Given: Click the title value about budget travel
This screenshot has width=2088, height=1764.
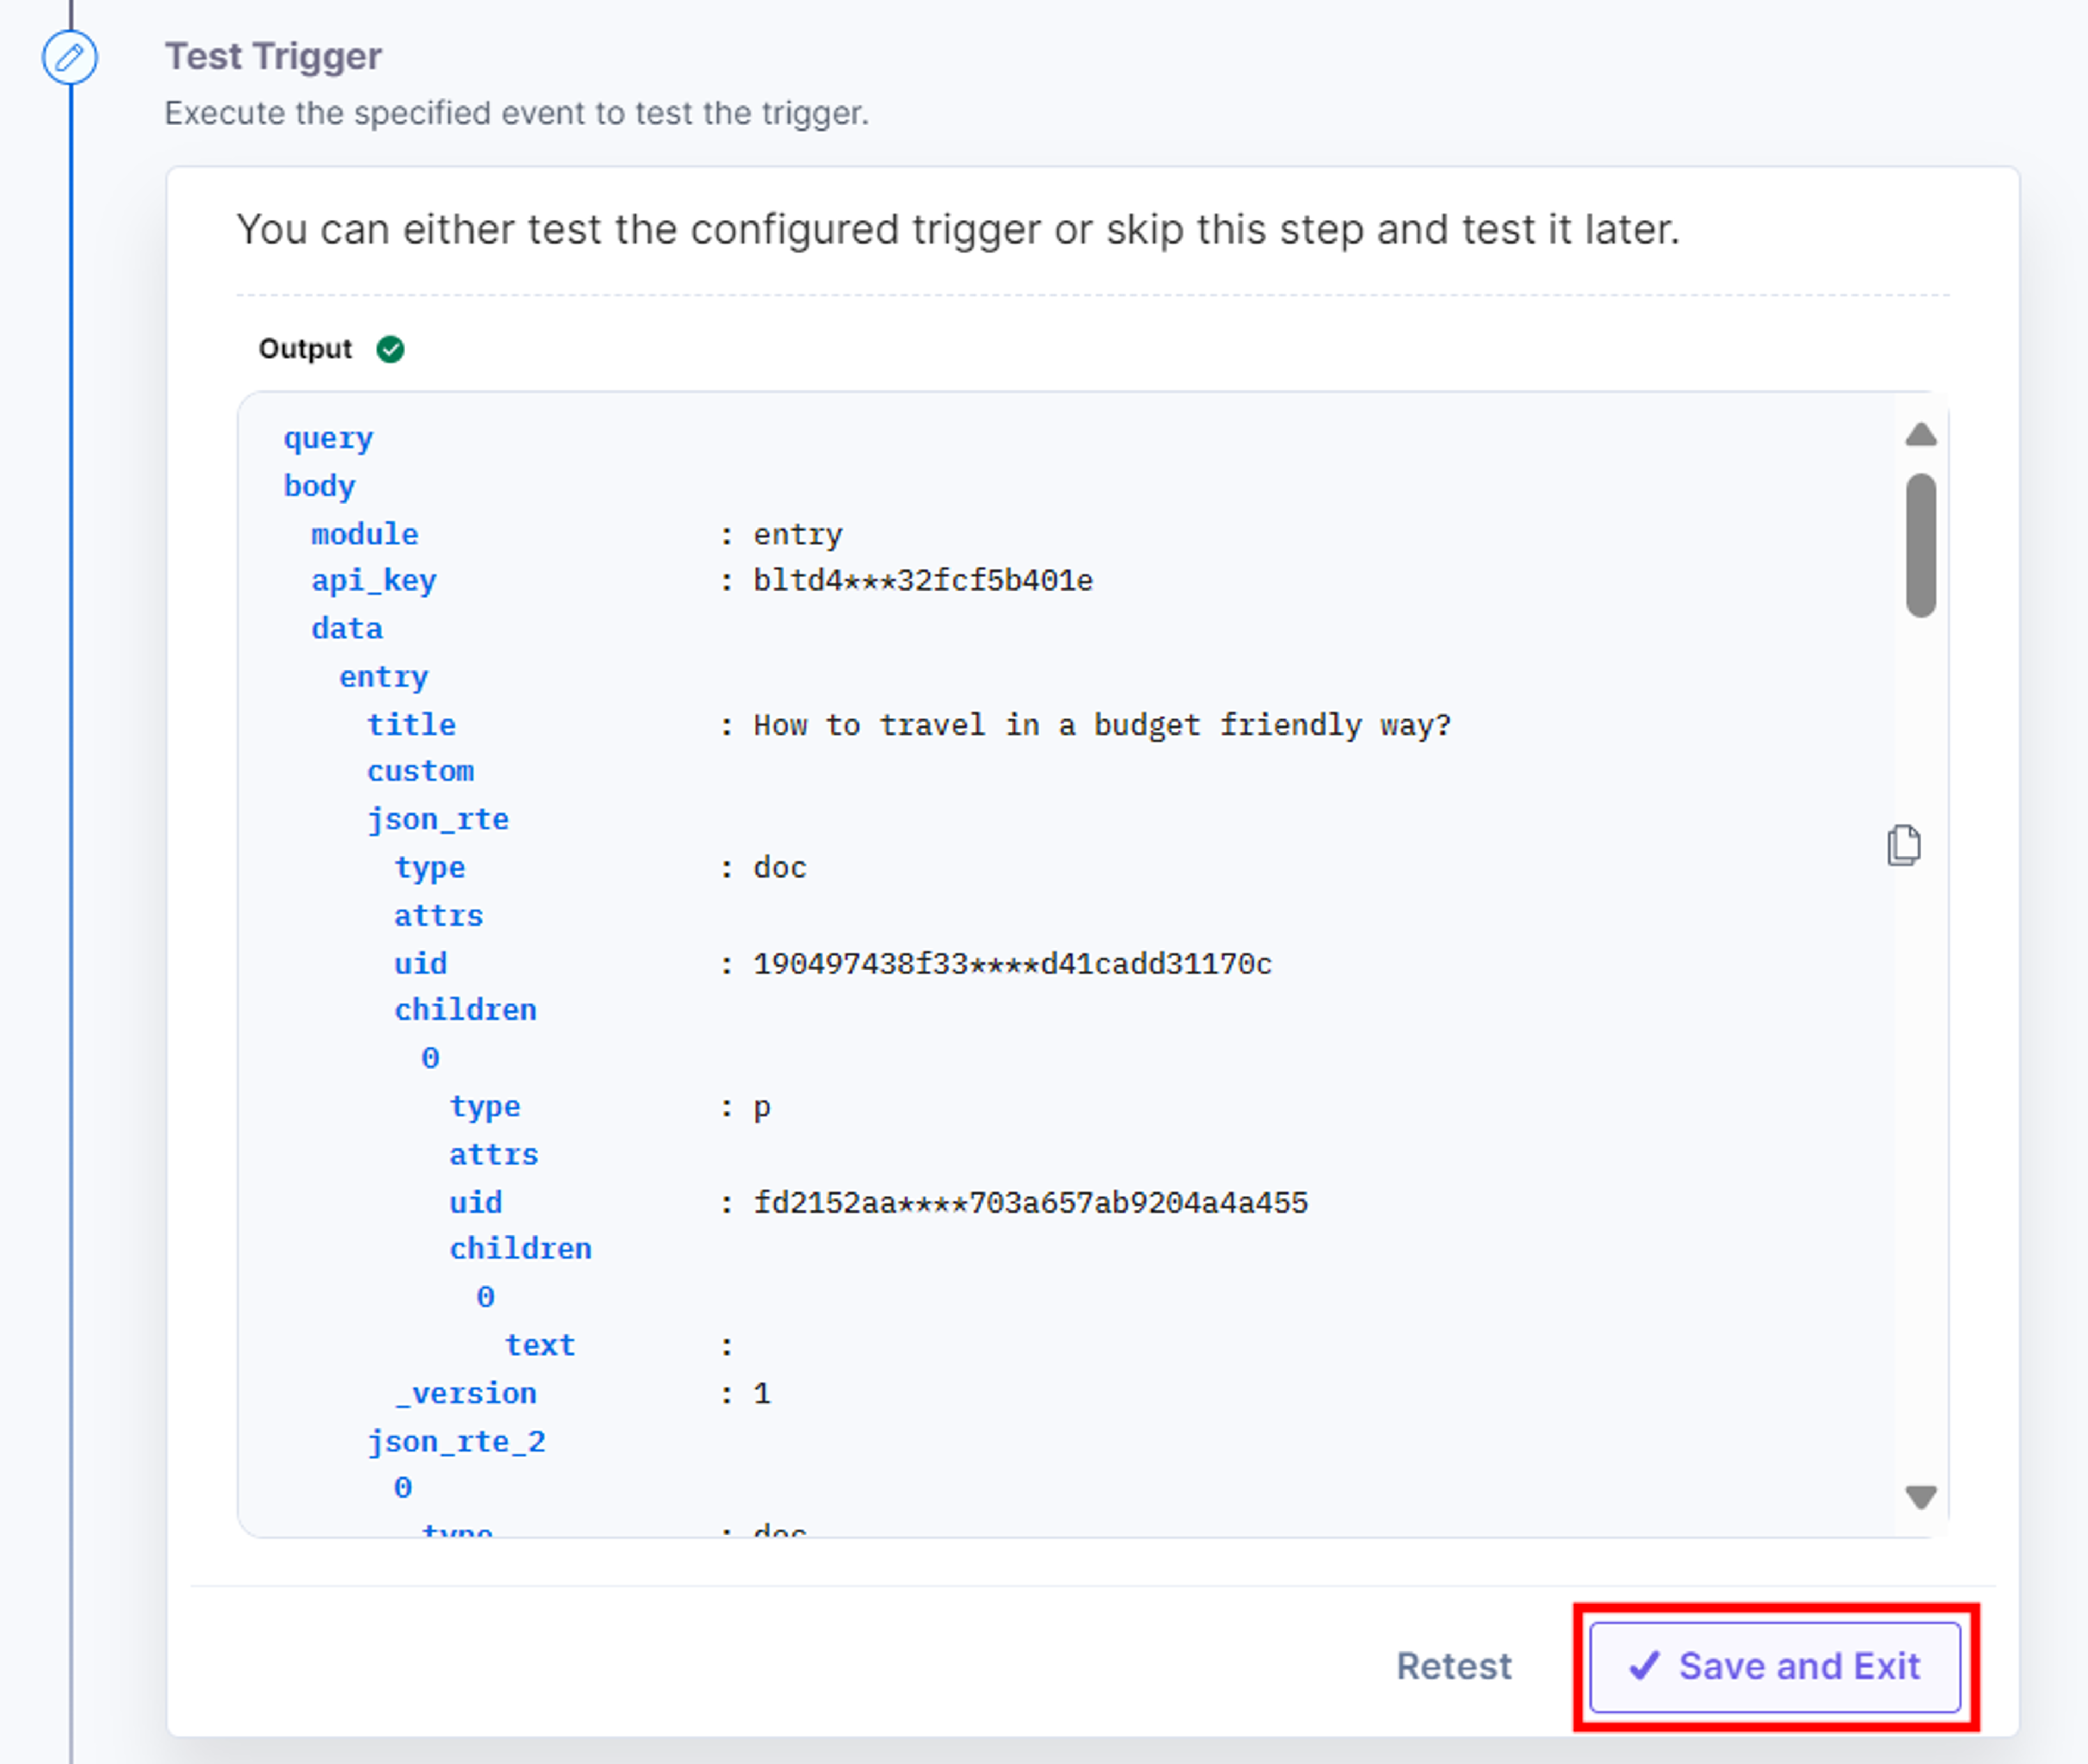Looking at the screenshot, I should pyautogui.click(x=1102, y=725).
